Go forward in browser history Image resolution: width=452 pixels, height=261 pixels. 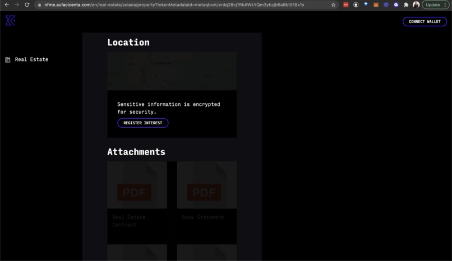click(x=17, y=4)
